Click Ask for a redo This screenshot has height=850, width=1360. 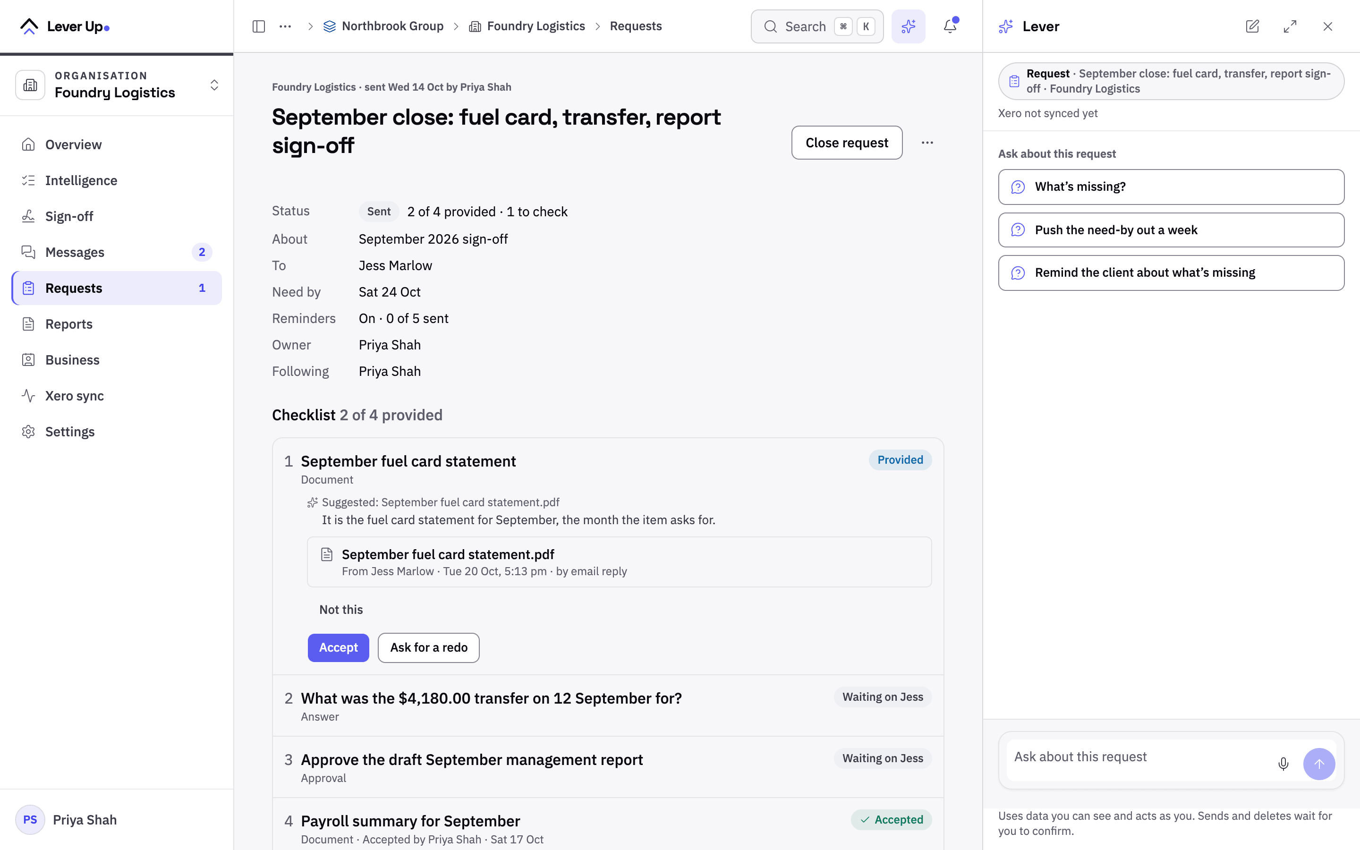[428, 647]
